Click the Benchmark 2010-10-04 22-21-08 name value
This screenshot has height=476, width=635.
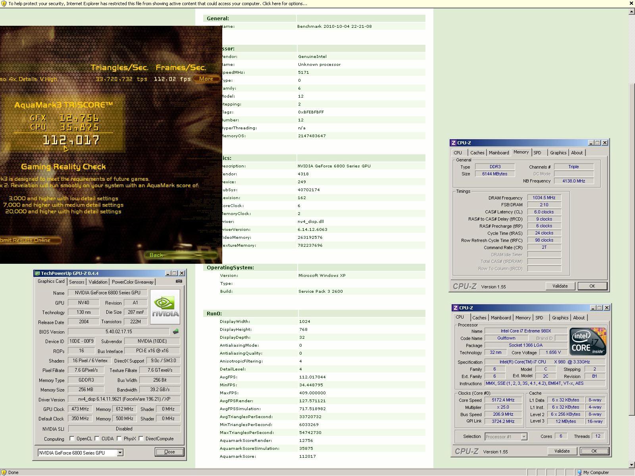pyautogui.click(x=335, y=26)
